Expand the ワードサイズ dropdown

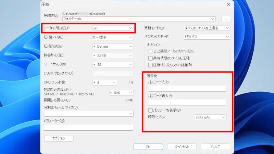pyautogui.click(x=112, y=64)
